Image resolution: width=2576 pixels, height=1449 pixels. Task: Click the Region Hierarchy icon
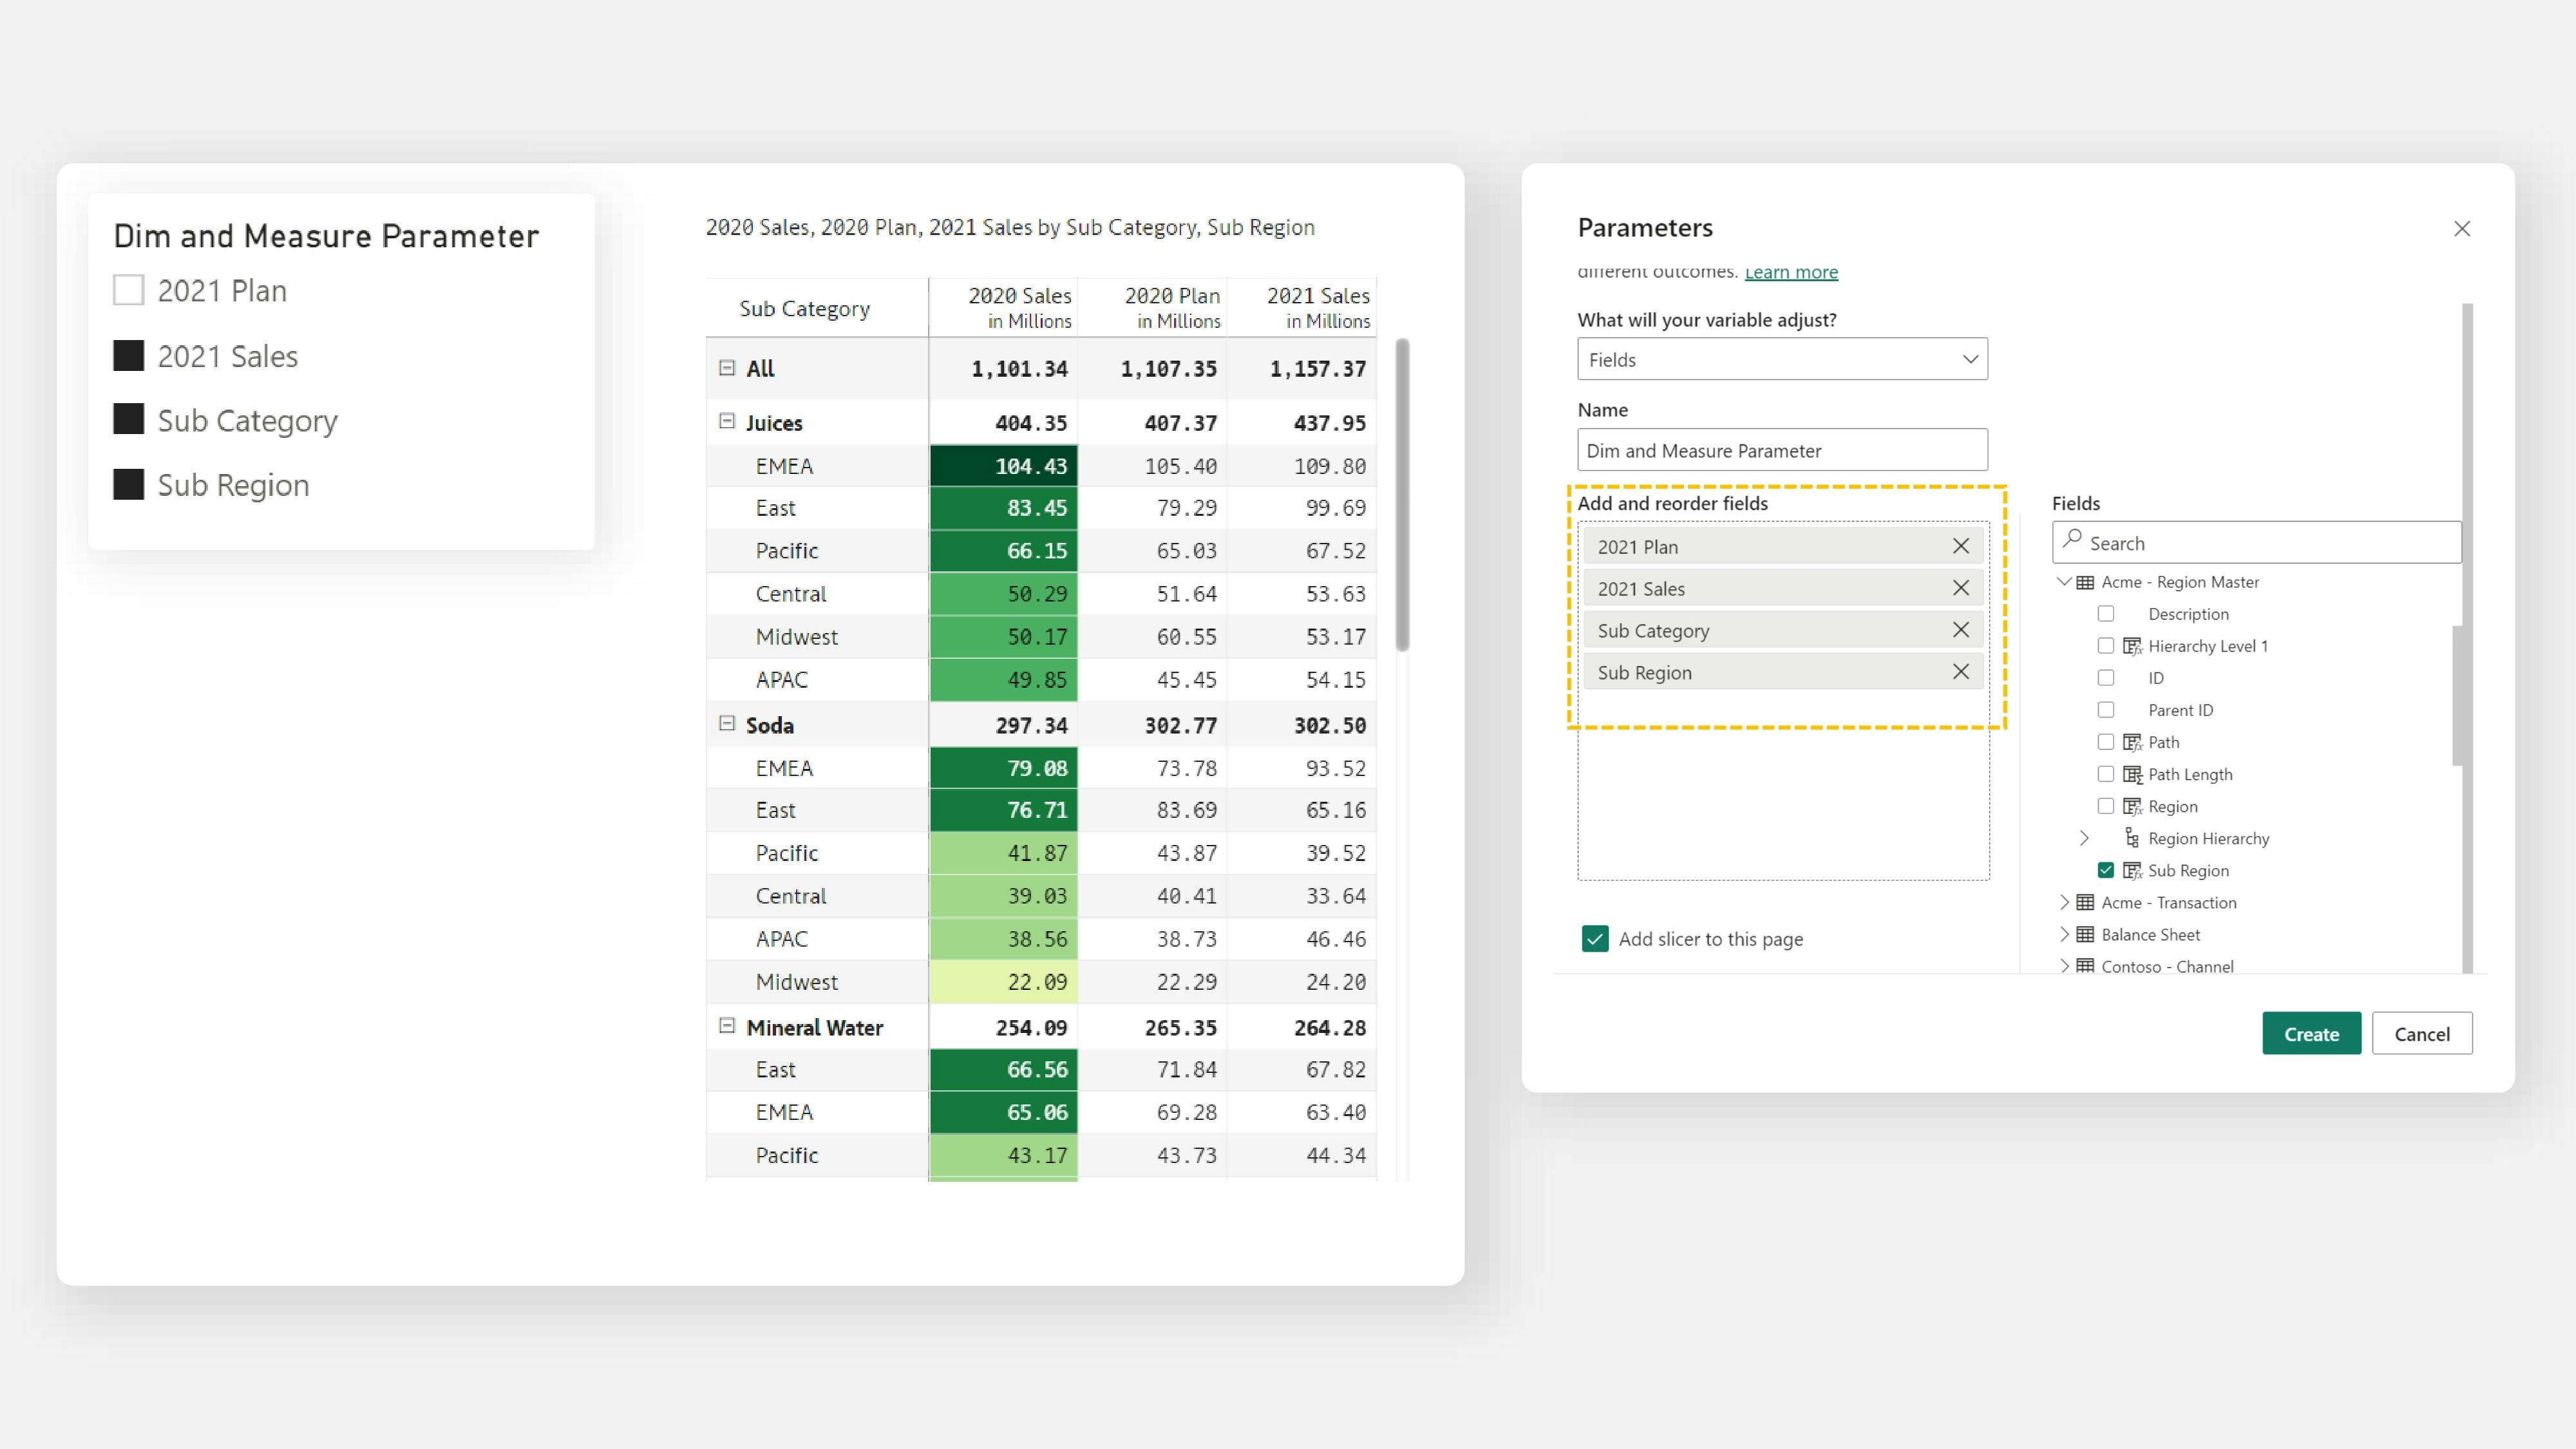[x=2132, y=838]
